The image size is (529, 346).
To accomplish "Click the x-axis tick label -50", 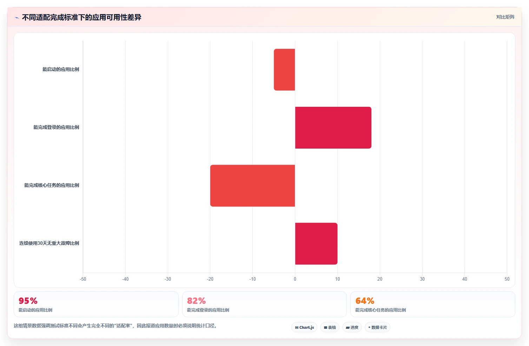I will tap(83, 279).
